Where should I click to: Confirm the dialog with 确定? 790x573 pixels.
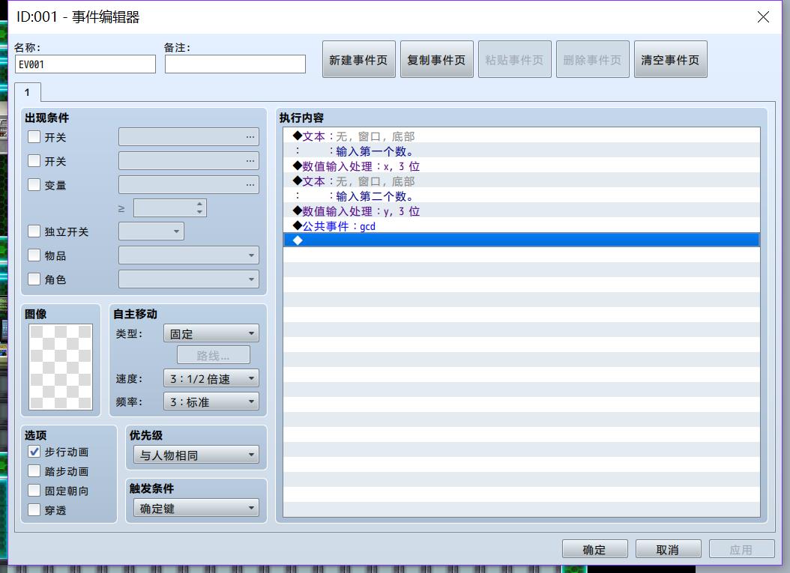point(594,549)
